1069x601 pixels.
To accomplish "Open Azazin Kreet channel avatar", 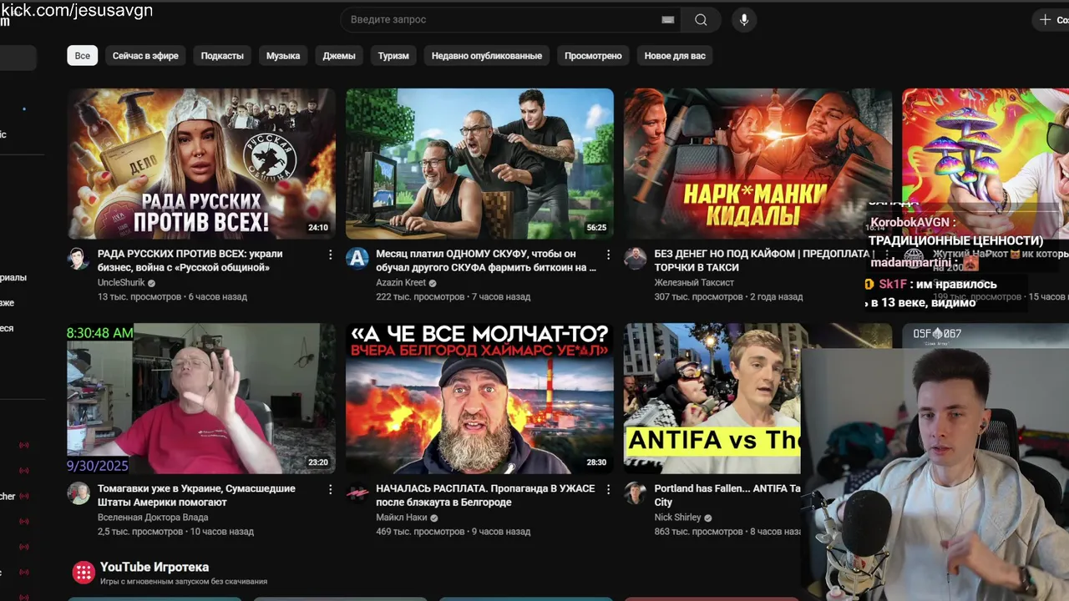I will tap(357, 259).
